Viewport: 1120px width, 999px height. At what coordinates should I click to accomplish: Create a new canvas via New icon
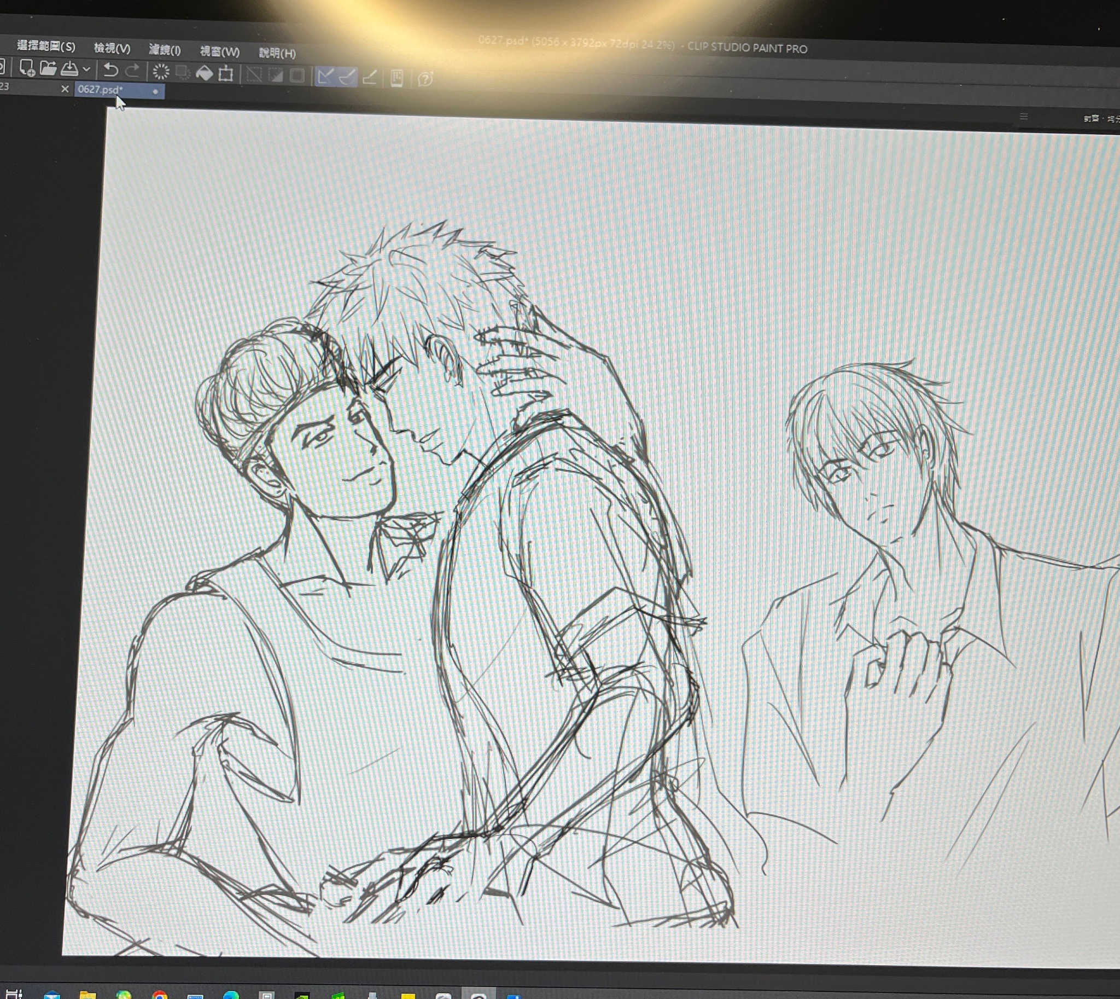(x=27, y=68)
